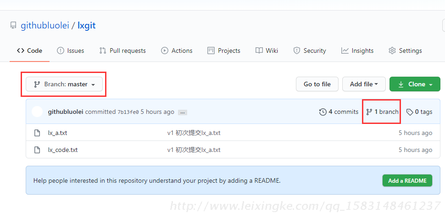Open the Wiki tab
Image resolution: width=445 pixels, height=219 pixels.
point(267,51)
